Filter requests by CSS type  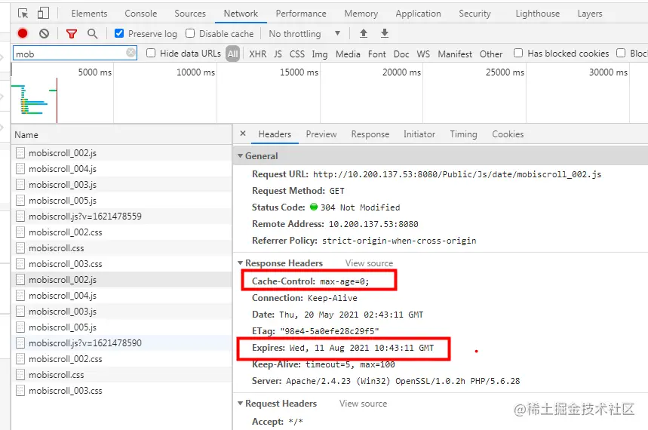tap(297, 54)
